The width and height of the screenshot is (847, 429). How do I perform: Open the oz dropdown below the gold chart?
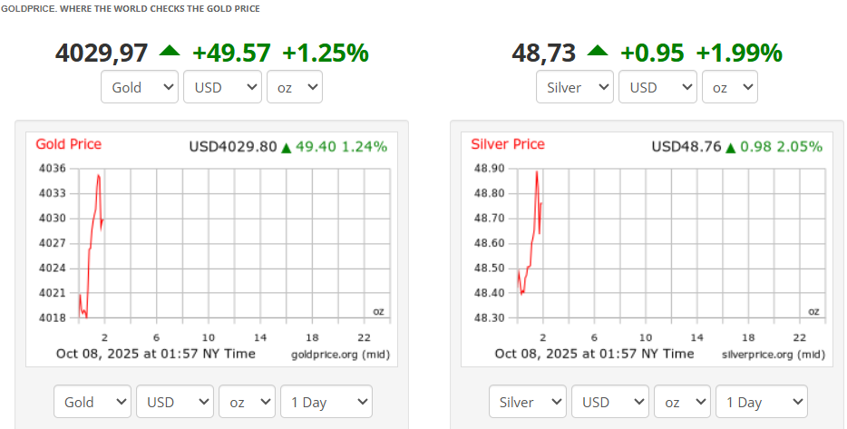point(248,402)
